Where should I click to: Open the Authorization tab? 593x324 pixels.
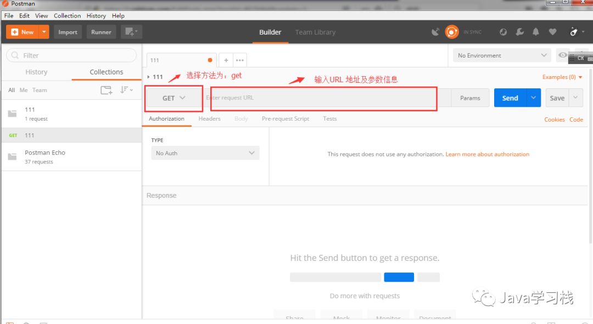pyautogui.click(x=166, y=118)
